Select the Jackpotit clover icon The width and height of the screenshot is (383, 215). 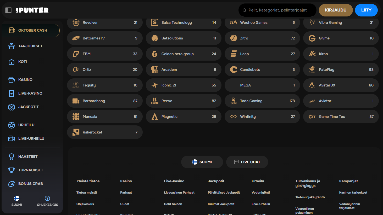click(x=12, y=107)
